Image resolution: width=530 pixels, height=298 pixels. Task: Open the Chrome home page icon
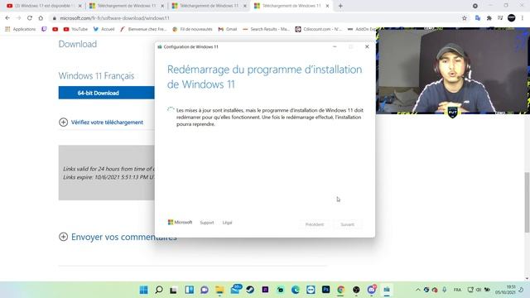tap(41, 18)
